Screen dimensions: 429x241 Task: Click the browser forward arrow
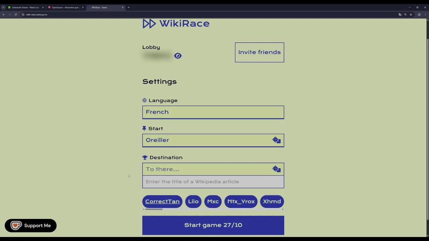(10, 15)
